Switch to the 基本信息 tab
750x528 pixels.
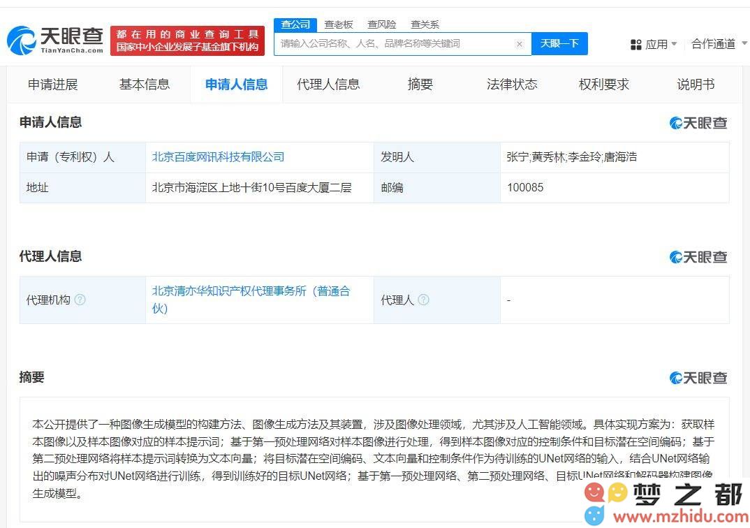coord(145,85)
